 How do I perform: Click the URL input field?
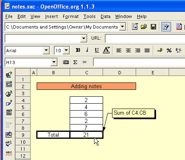click(x=145, y=38)
